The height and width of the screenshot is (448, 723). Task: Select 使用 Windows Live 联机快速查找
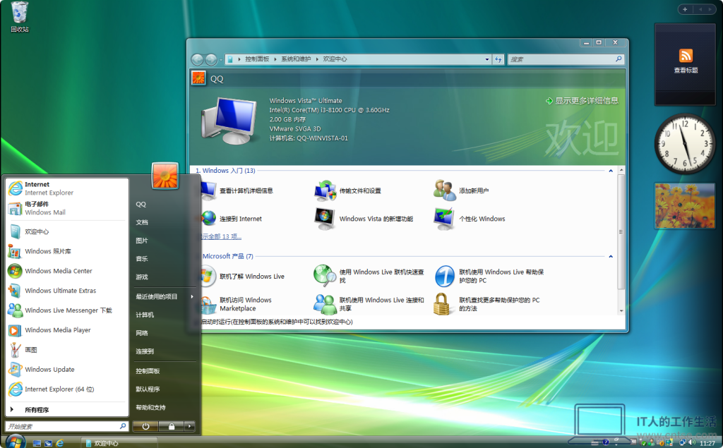pos(369,276)
